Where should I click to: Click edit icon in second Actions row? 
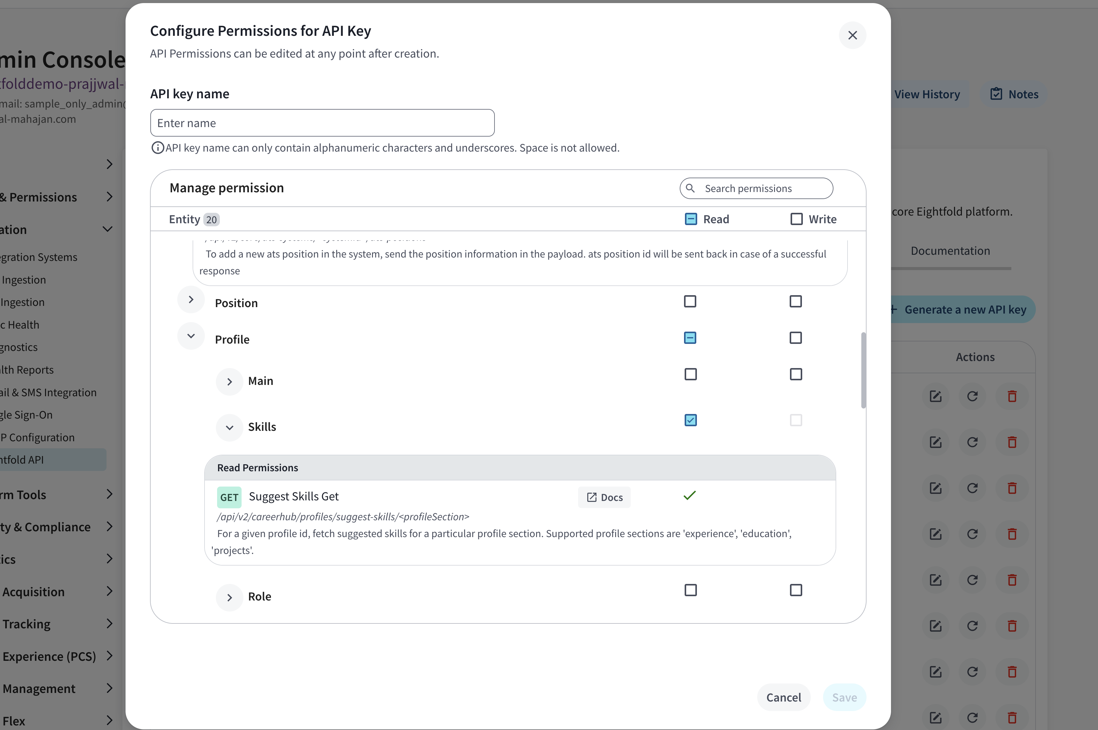pos(935,442)
